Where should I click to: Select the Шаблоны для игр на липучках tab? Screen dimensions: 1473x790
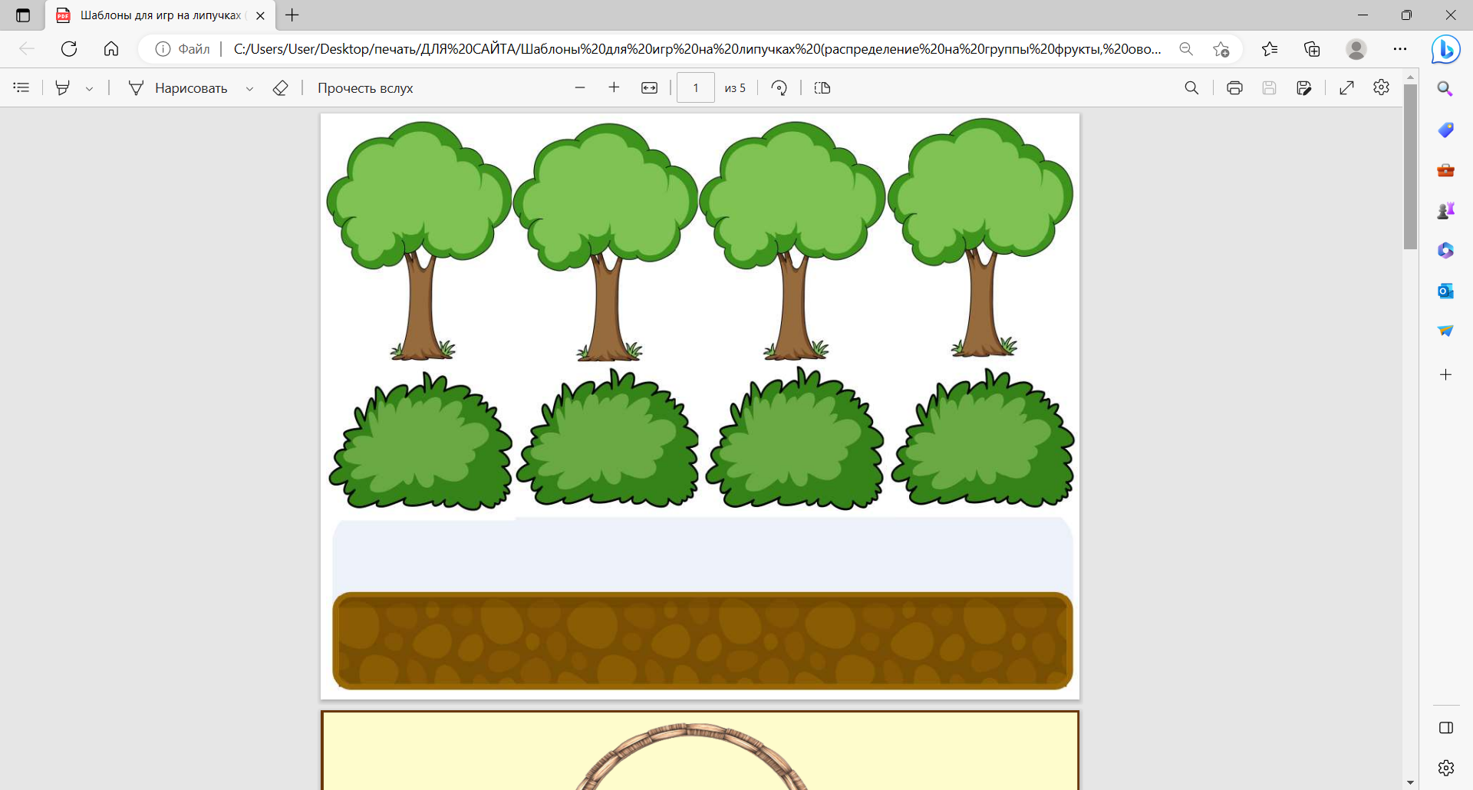161,15
